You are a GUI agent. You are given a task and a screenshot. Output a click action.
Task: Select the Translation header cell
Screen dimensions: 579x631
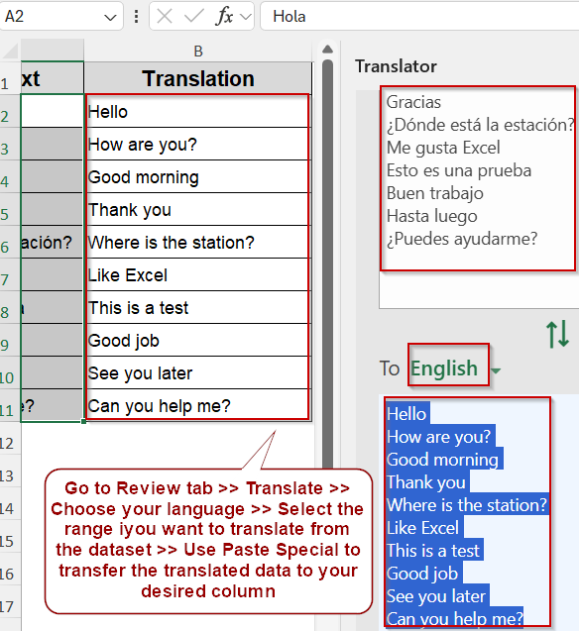click(x=198, y=78)
